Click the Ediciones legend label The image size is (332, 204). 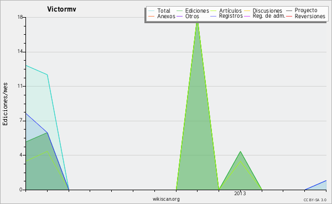click(197, 10)
